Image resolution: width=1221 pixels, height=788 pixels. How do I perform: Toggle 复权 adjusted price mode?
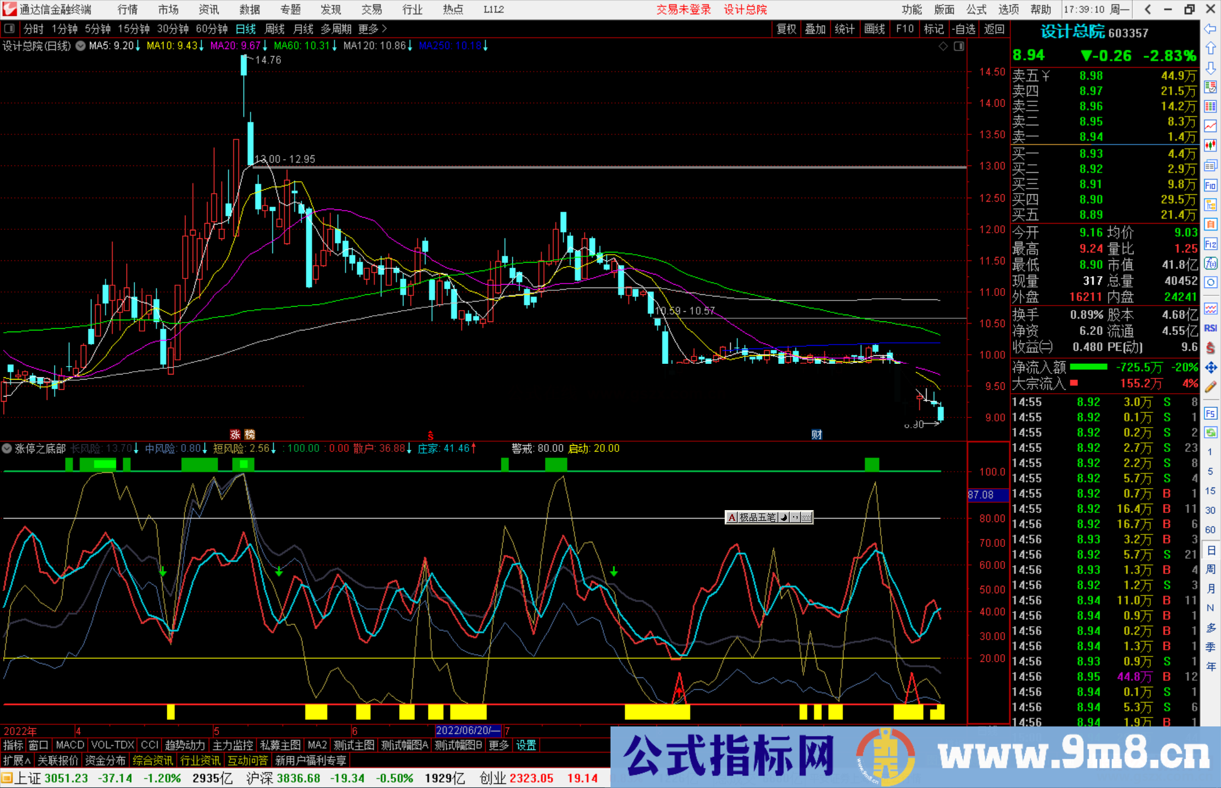click(786, 29)
